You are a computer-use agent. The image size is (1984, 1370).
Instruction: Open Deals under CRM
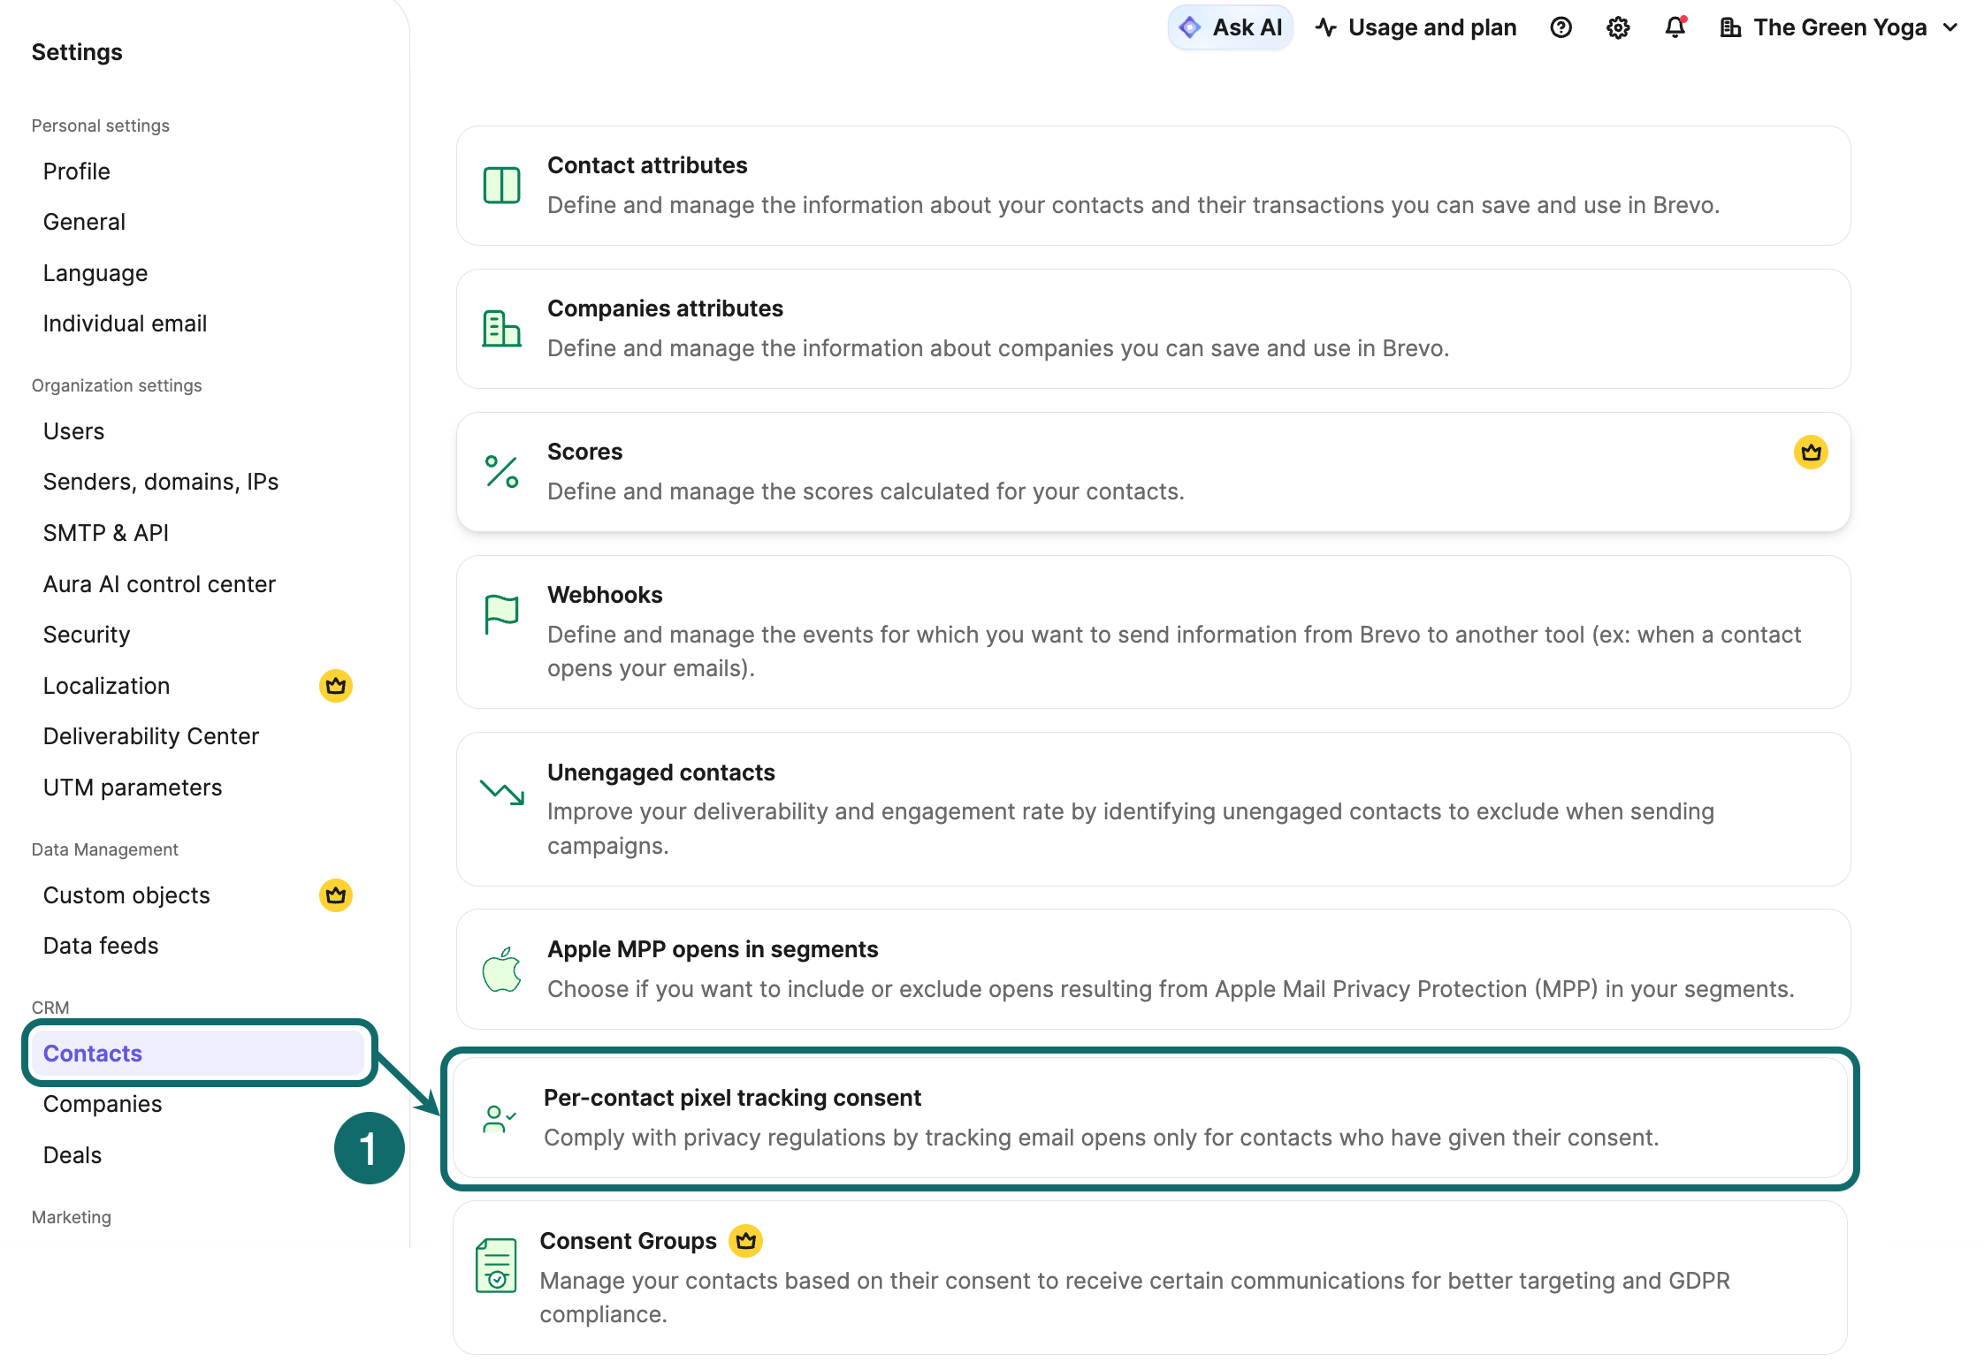pyautogui.click(x=72, y=1155)
